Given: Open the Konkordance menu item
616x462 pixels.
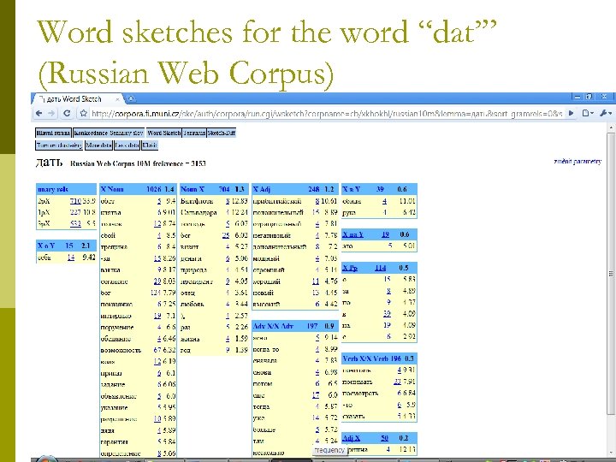Looking at the screenshot, I should point(91,133).
